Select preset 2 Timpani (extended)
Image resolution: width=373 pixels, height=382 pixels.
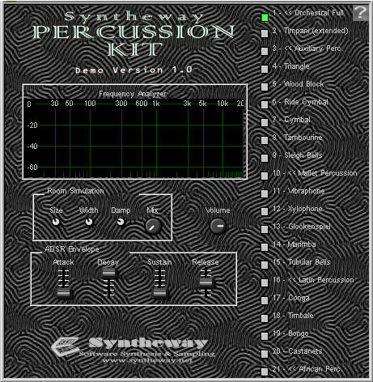[265, 33]
